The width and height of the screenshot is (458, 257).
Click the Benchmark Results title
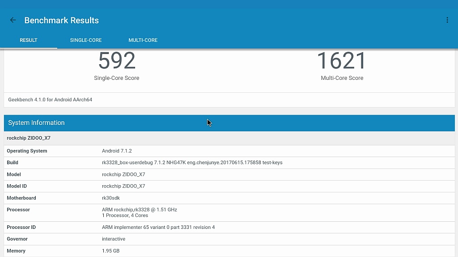[62, 21]
